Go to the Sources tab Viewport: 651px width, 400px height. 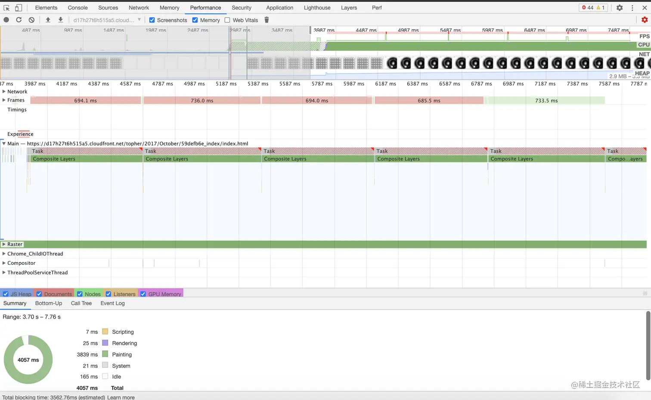pos(108,8)
